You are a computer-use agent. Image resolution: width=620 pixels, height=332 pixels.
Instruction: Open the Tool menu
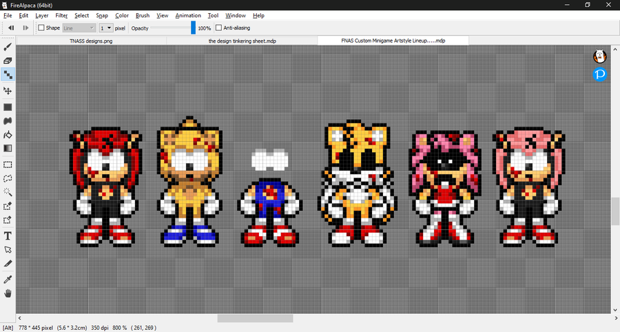pos(213,15)
